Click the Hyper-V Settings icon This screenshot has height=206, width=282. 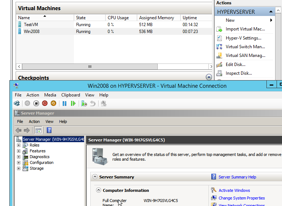[219, 38]
